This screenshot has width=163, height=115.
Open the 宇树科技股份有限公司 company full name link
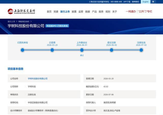[x=38, y=79]
